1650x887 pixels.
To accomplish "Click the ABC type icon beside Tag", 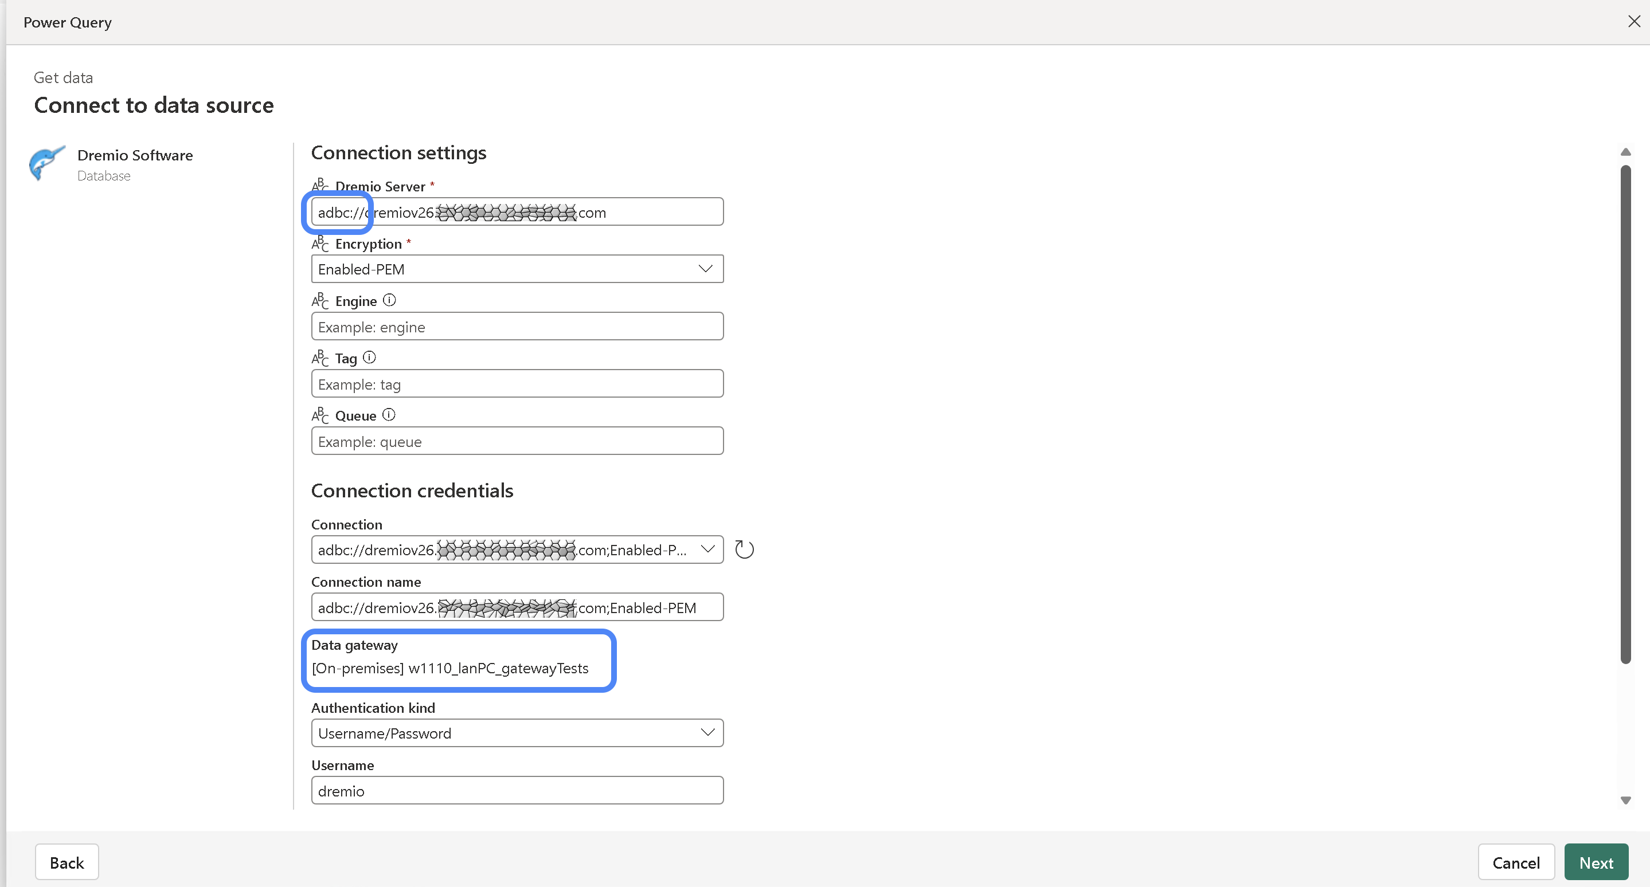I will (320, 358).
